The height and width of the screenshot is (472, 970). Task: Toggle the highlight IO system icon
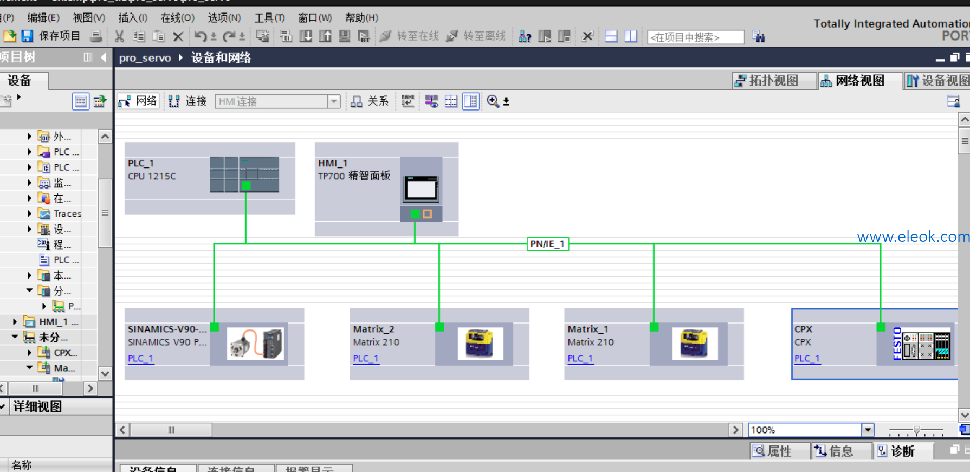431,101
